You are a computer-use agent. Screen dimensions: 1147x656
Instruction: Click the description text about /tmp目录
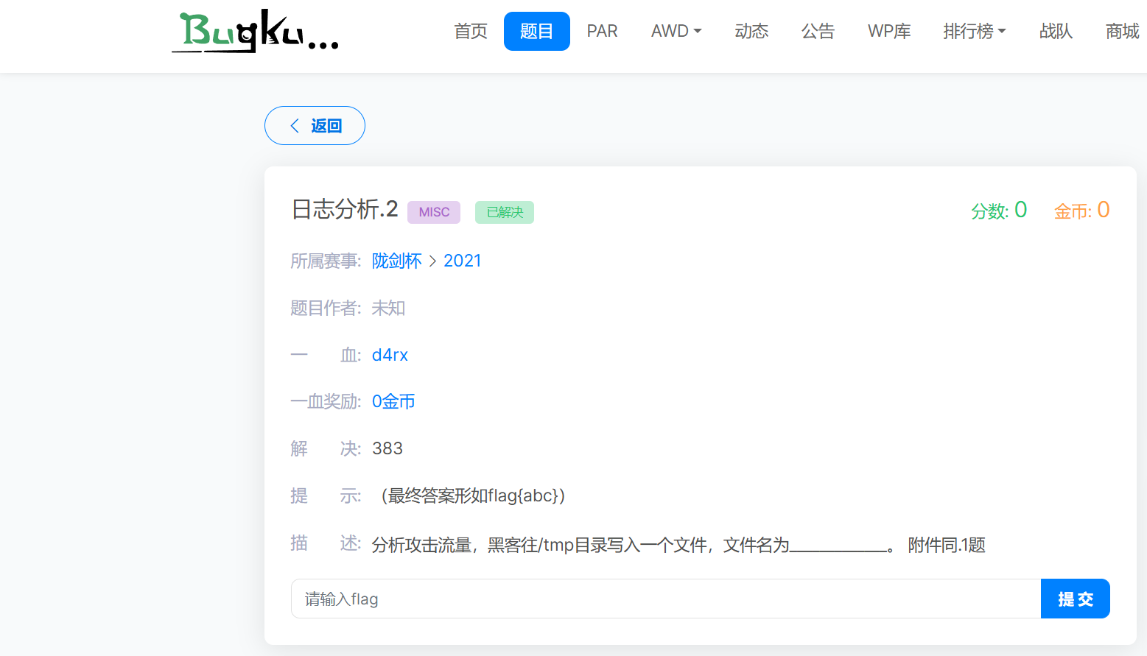[678, 545]
